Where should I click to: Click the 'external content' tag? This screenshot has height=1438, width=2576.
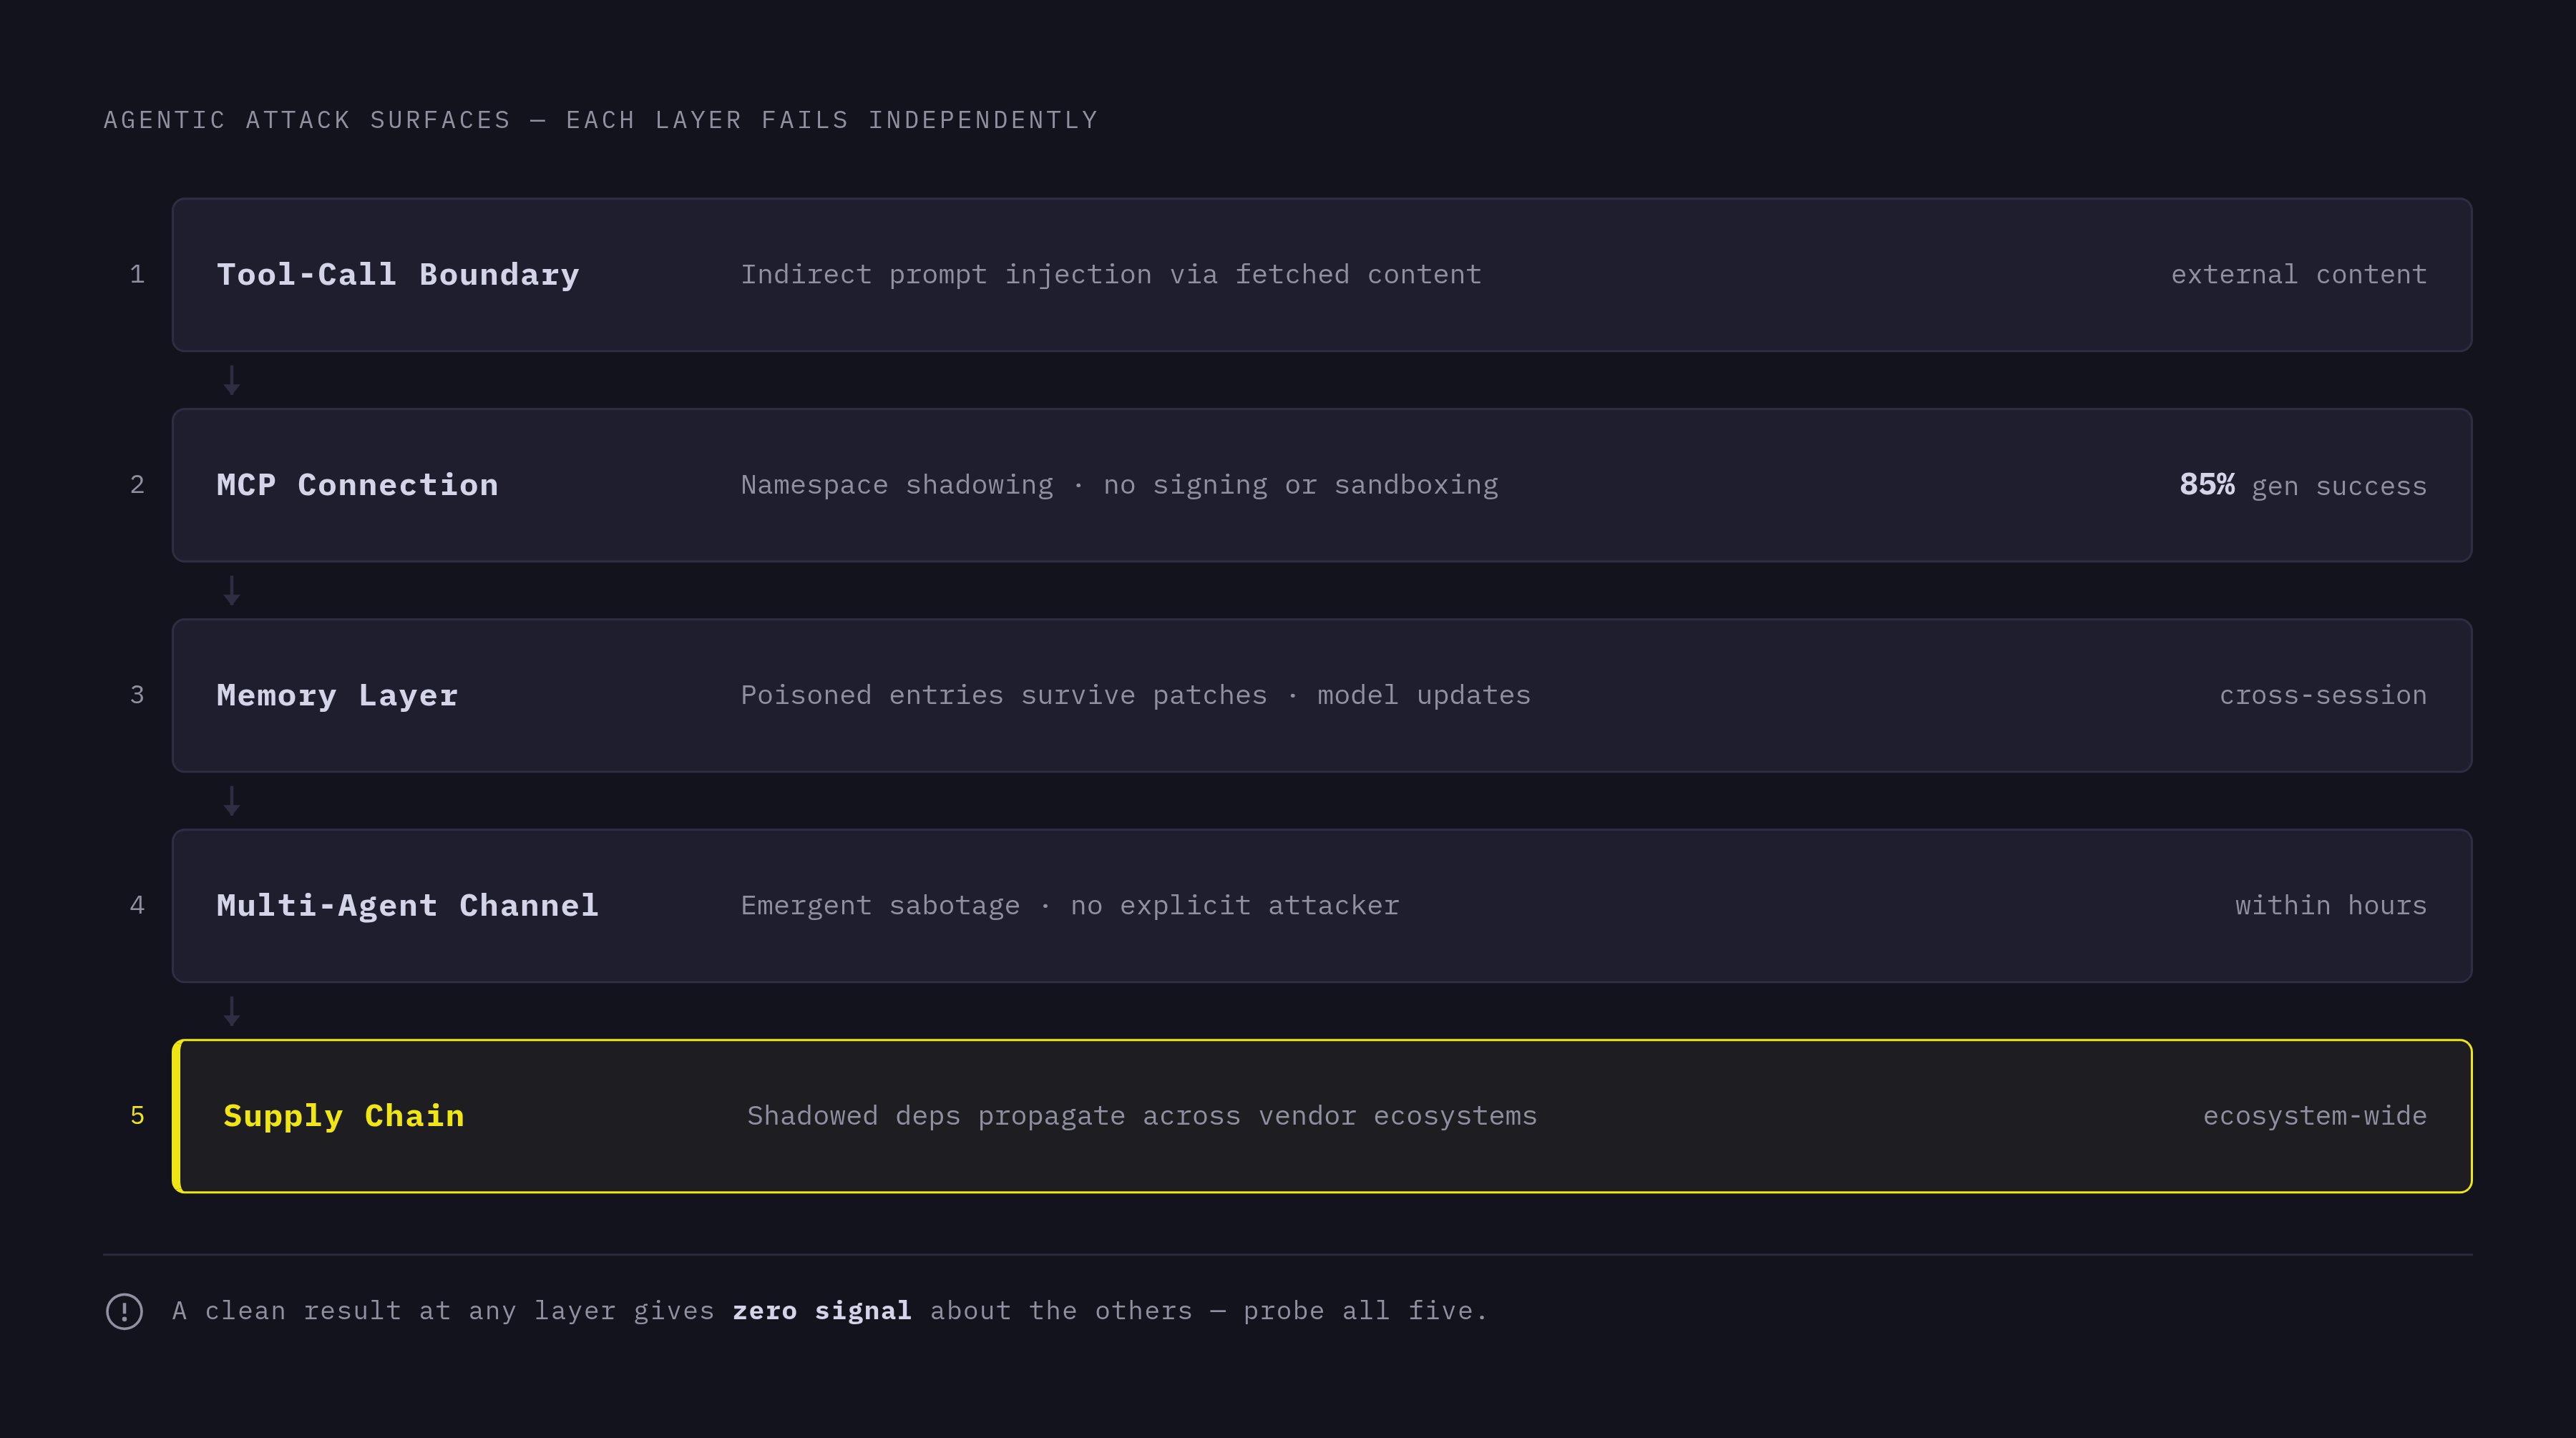tap(2299, 275)
